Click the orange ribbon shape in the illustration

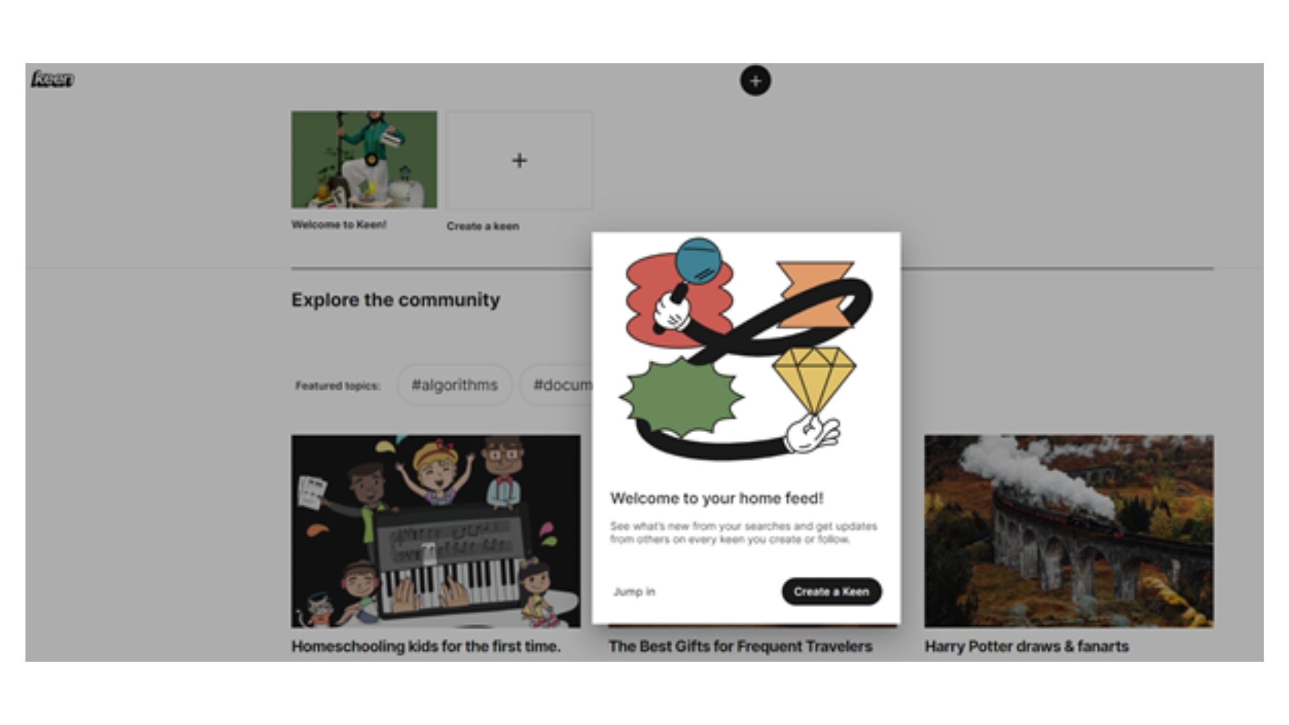(814, 295)
